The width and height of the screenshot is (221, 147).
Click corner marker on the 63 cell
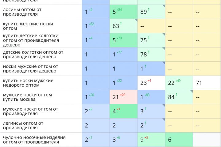[x=136, y=20]
